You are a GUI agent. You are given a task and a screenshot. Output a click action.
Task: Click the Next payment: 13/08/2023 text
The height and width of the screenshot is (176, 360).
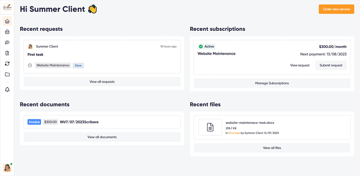point(323,54)
